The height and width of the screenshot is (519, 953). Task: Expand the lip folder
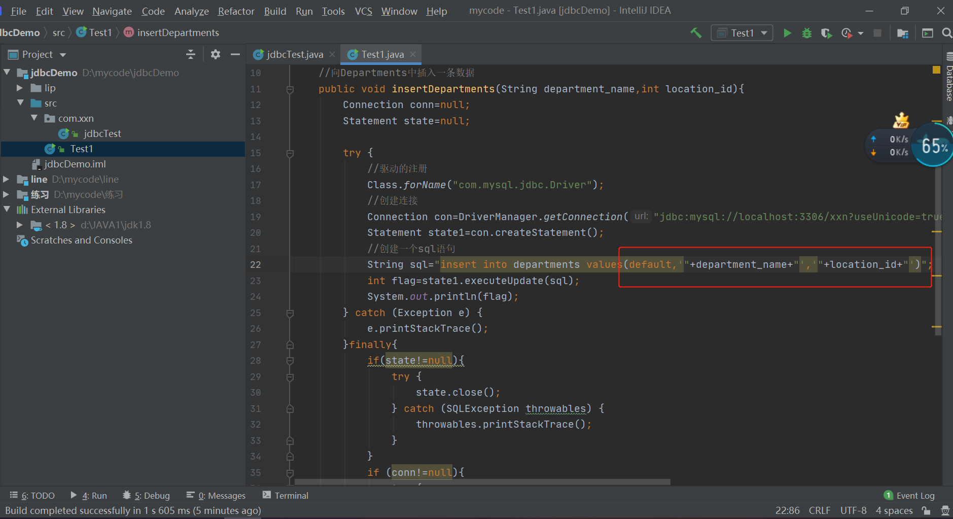pyautogui.click(x=20, y=88)
